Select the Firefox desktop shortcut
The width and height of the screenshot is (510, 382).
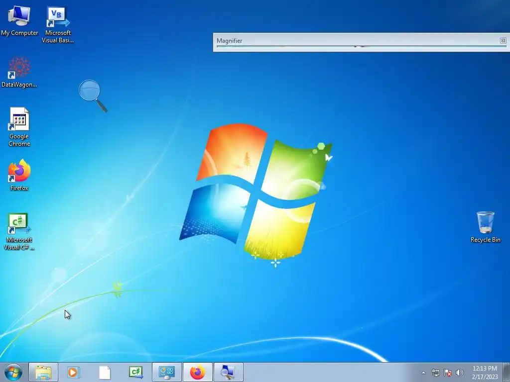click(19, 175)
